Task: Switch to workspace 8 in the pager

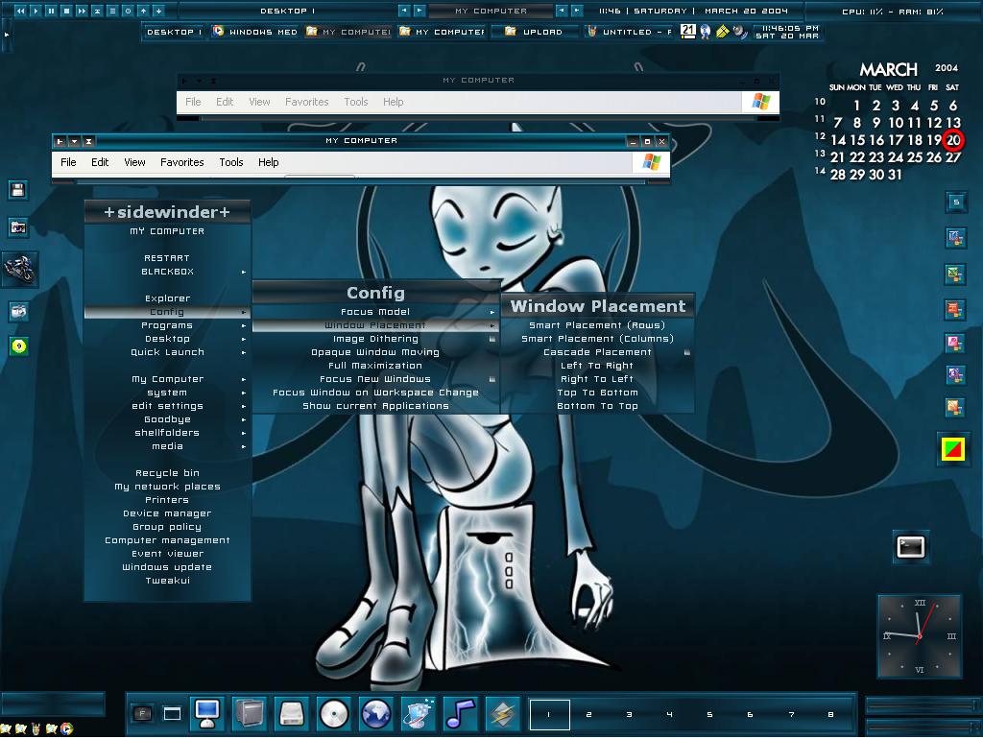Action: 830,715
